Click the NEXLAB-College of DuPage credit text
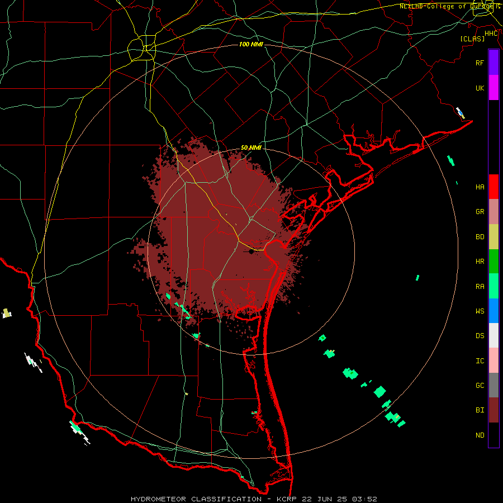The image size is (503, 503). (x=450, y=6)
